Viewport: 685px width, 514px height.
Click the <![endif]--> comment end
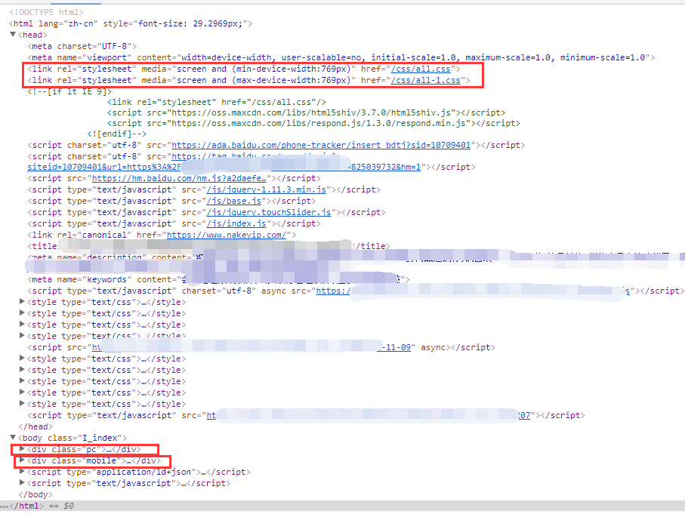(116, 134)
